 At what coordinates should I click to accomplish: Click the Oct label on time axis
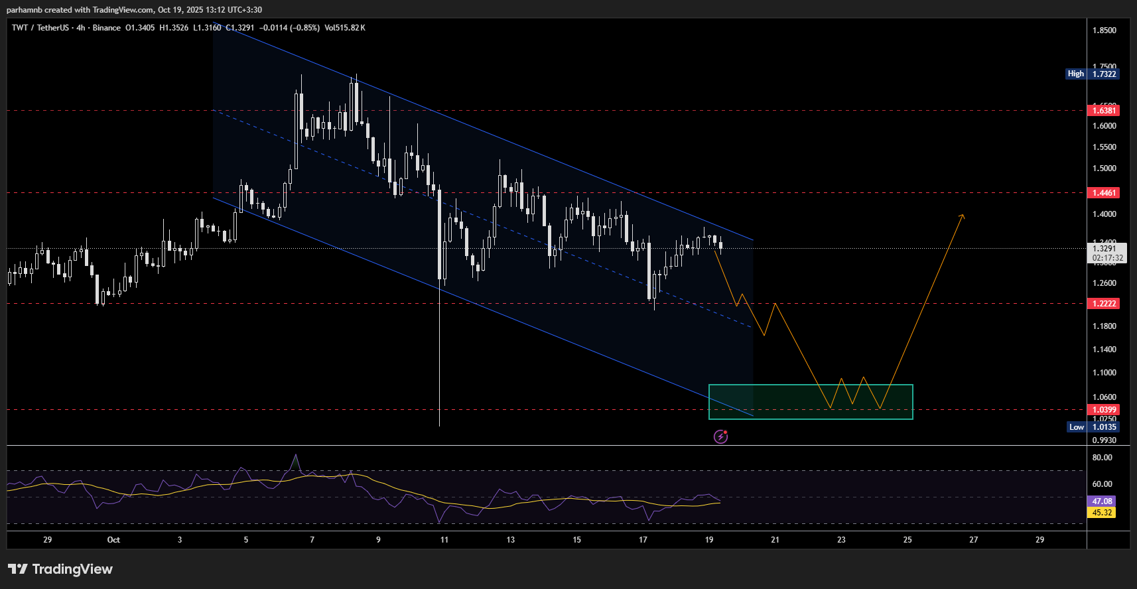113,540
